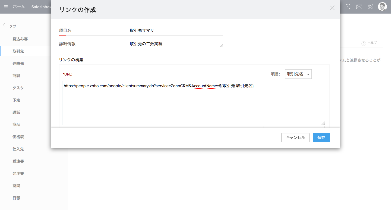Viewport: 391px width, 210px height.
Task: Go to the ホーム tab
Action: click(x=19, y=7)
